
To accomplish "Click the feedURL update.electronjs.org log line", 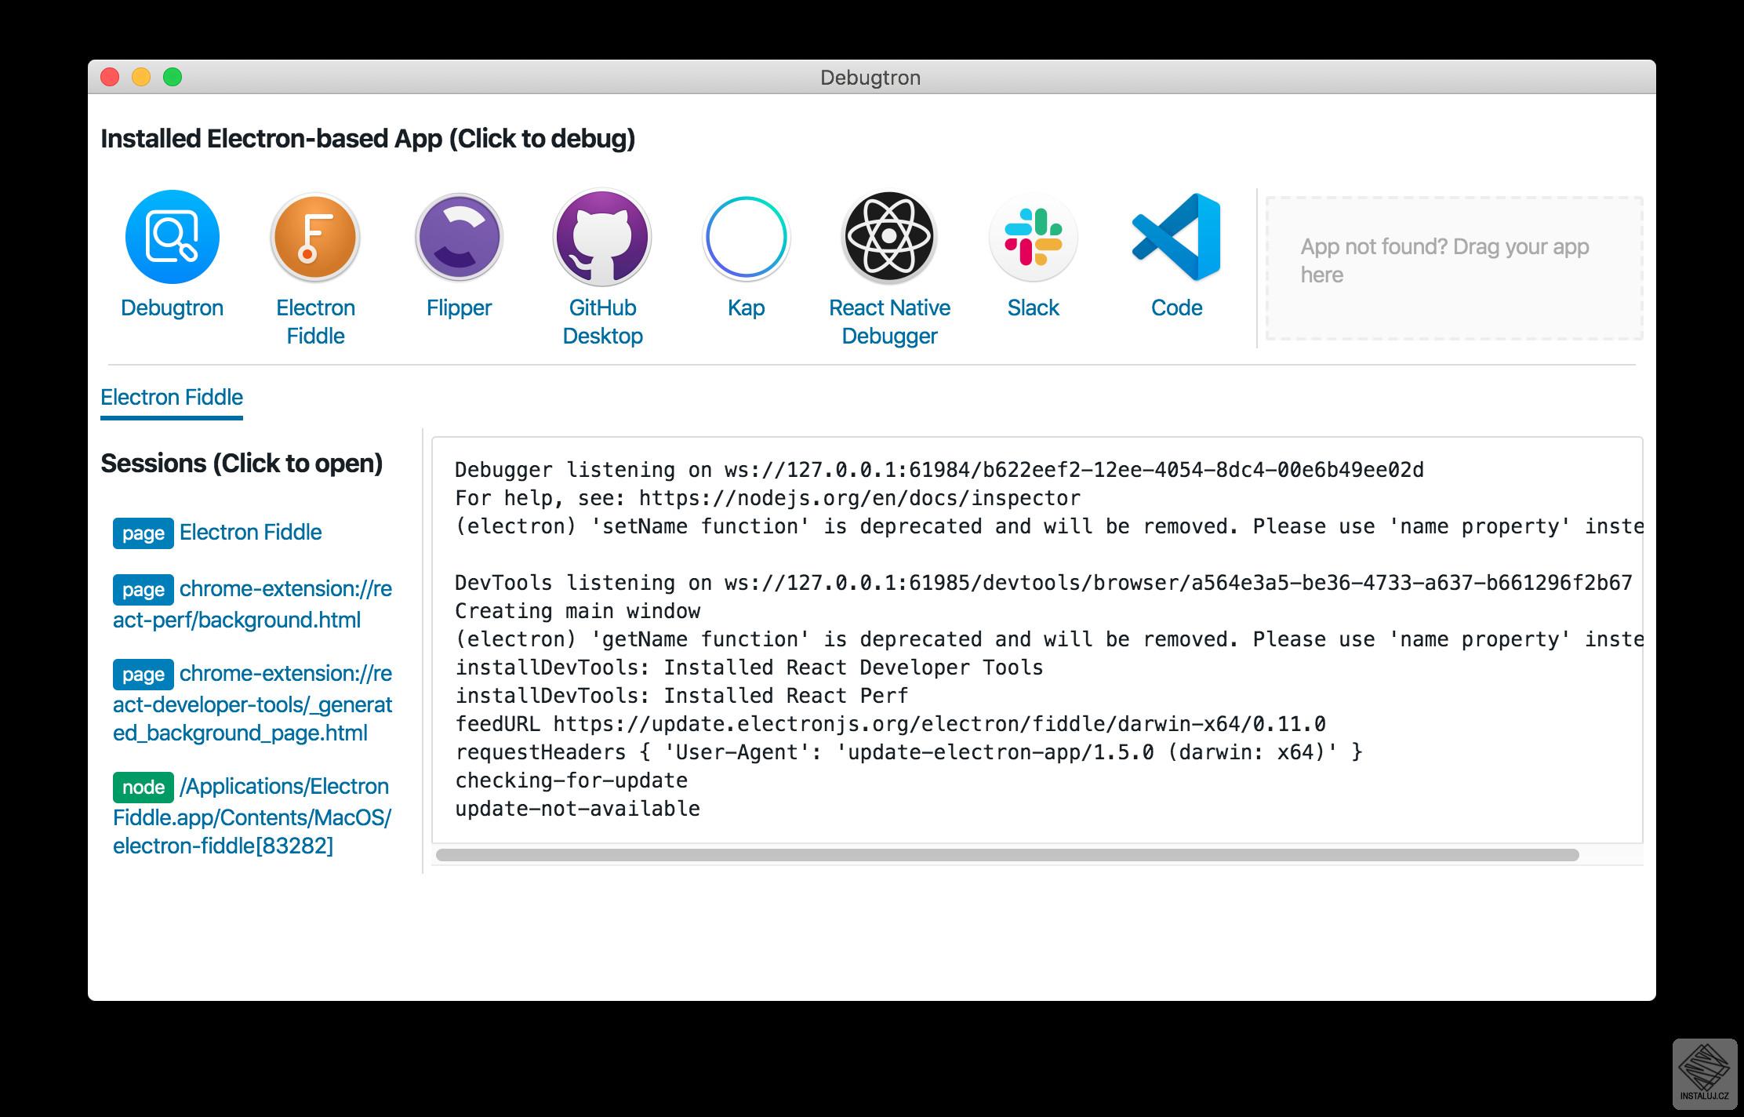I will click(x=890, y=724).
